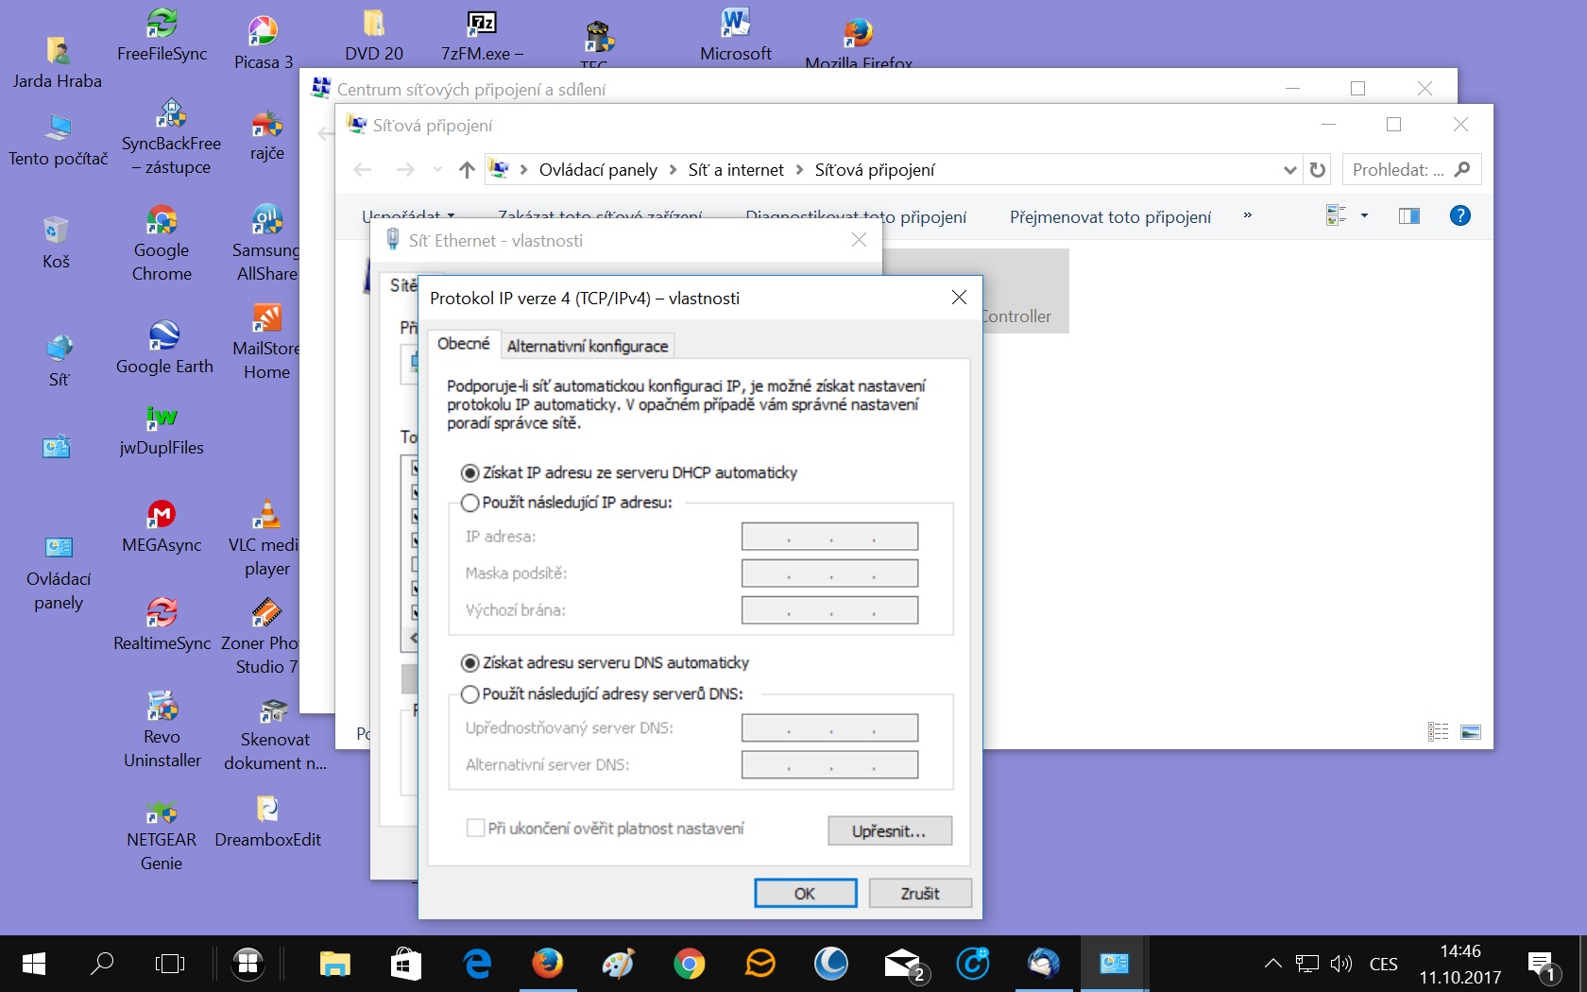
Task: Open Firefox from the taskbar
Action: point(547,964)
